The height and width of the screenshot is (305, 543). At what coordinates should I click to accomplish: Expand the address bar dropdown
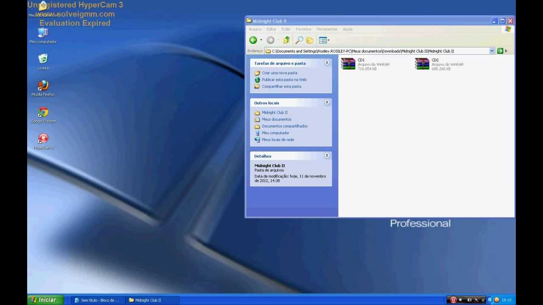pyautogui.click(x=492, y=51)
